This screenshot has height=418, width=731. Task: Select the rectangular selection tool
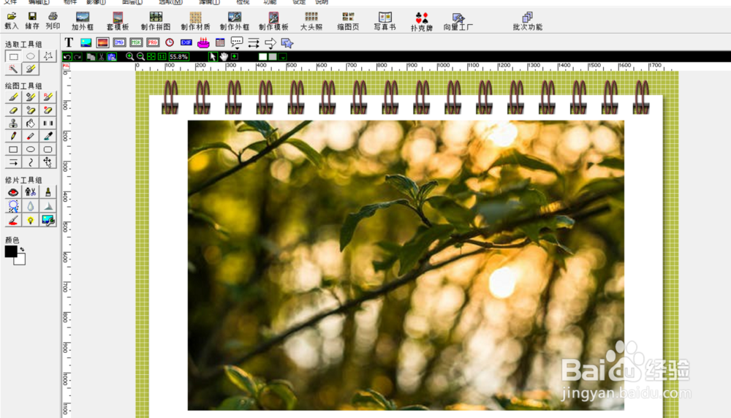[13, 56]
